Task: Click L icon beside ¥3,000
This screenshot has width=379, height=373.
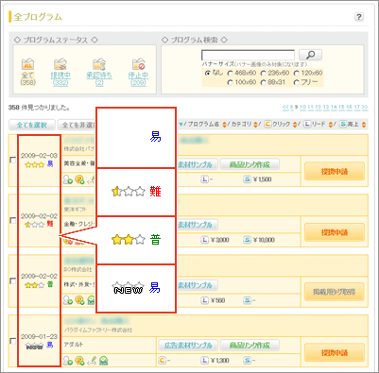Action: (205, 240)
